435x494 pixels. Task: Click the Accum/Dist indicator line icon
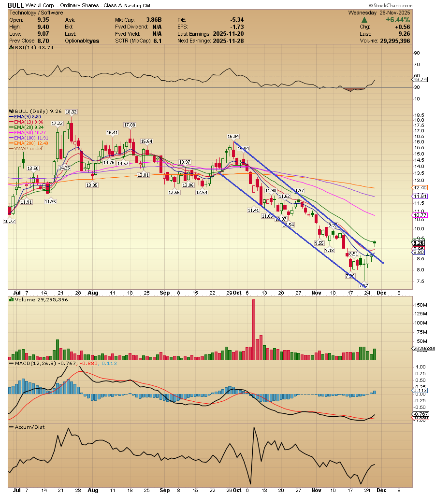(11, 427)
